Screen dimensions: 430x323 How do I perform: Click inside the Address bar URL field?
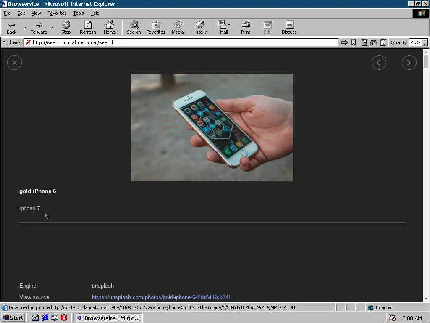pos(181,42)
